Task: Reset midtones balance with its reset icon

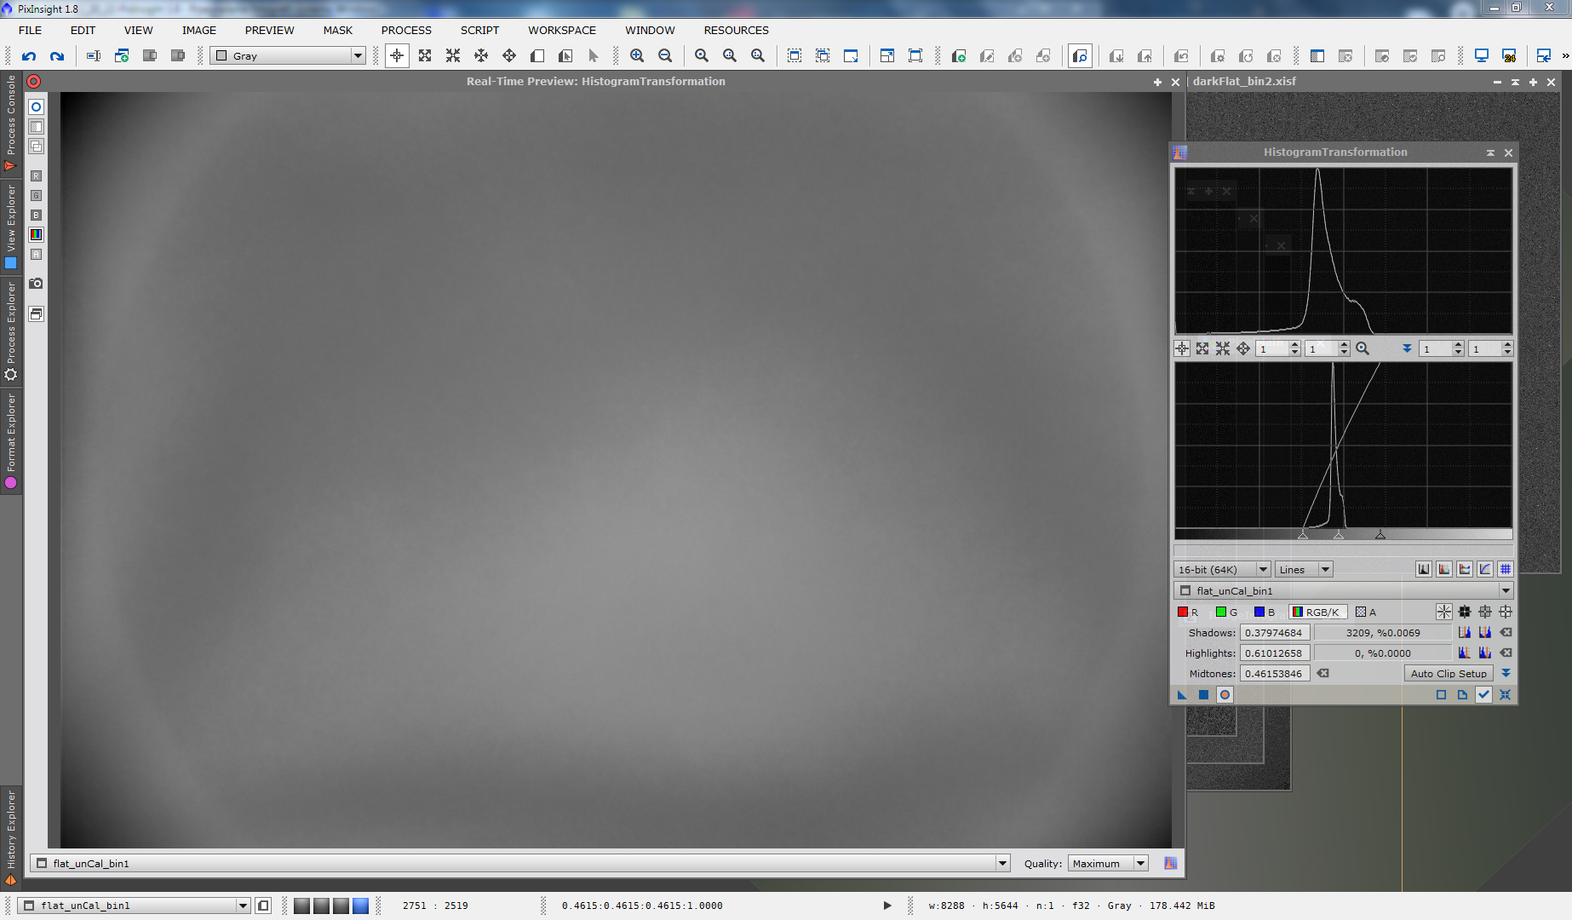Action: coord(1322,673)
